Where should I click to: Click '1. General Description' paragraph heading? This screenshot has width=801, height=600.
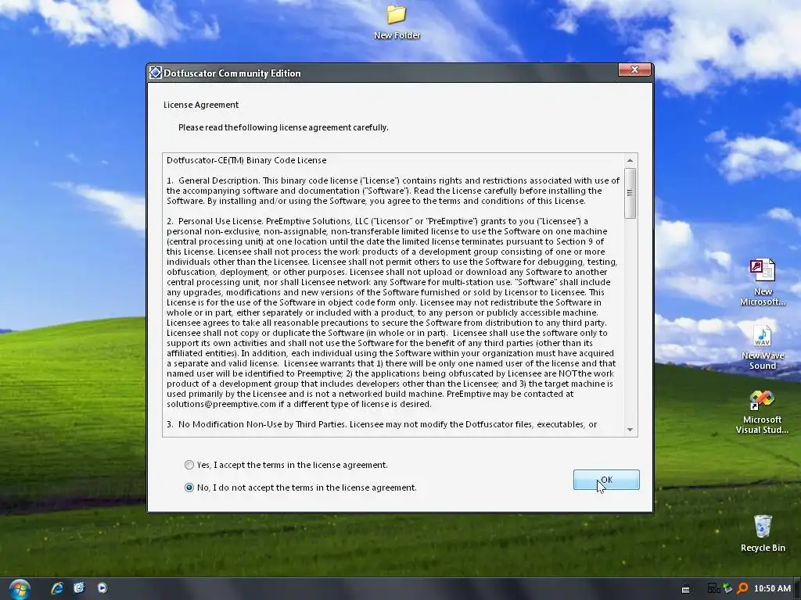pos(214,180)
